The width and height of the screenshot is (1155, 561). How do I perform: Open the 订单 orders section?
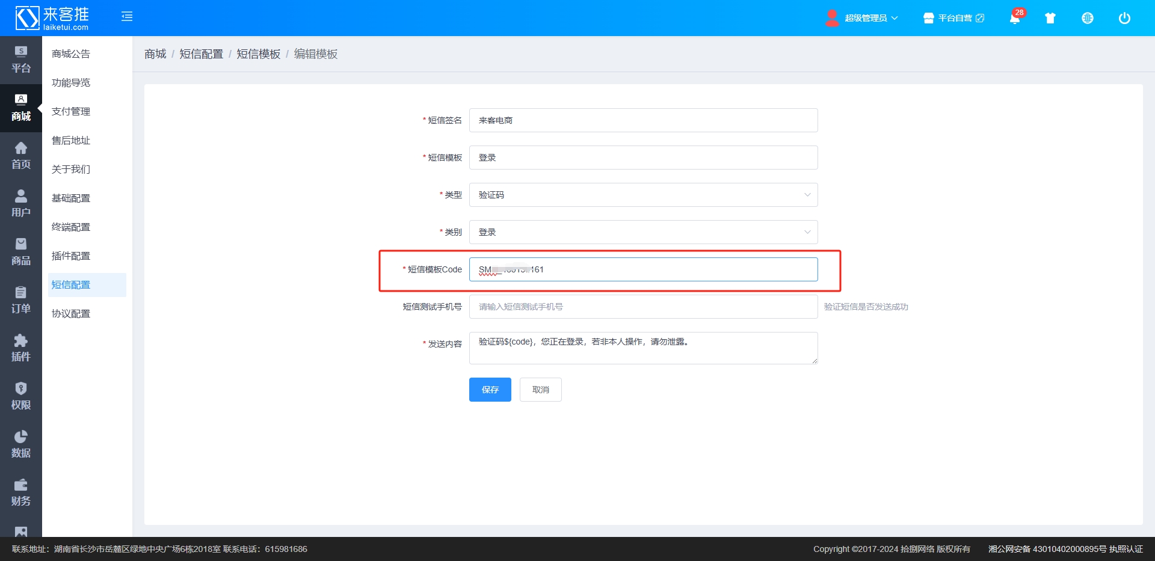[x=20, y=299]
